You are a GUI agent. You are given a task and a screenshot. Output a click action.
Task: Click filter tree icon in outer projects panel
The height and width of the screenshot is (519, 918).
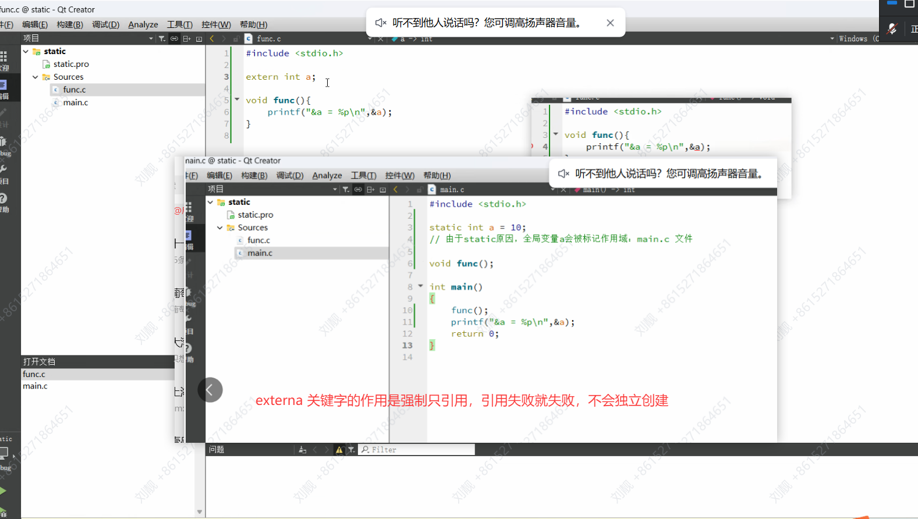click(x=162, y=38)
